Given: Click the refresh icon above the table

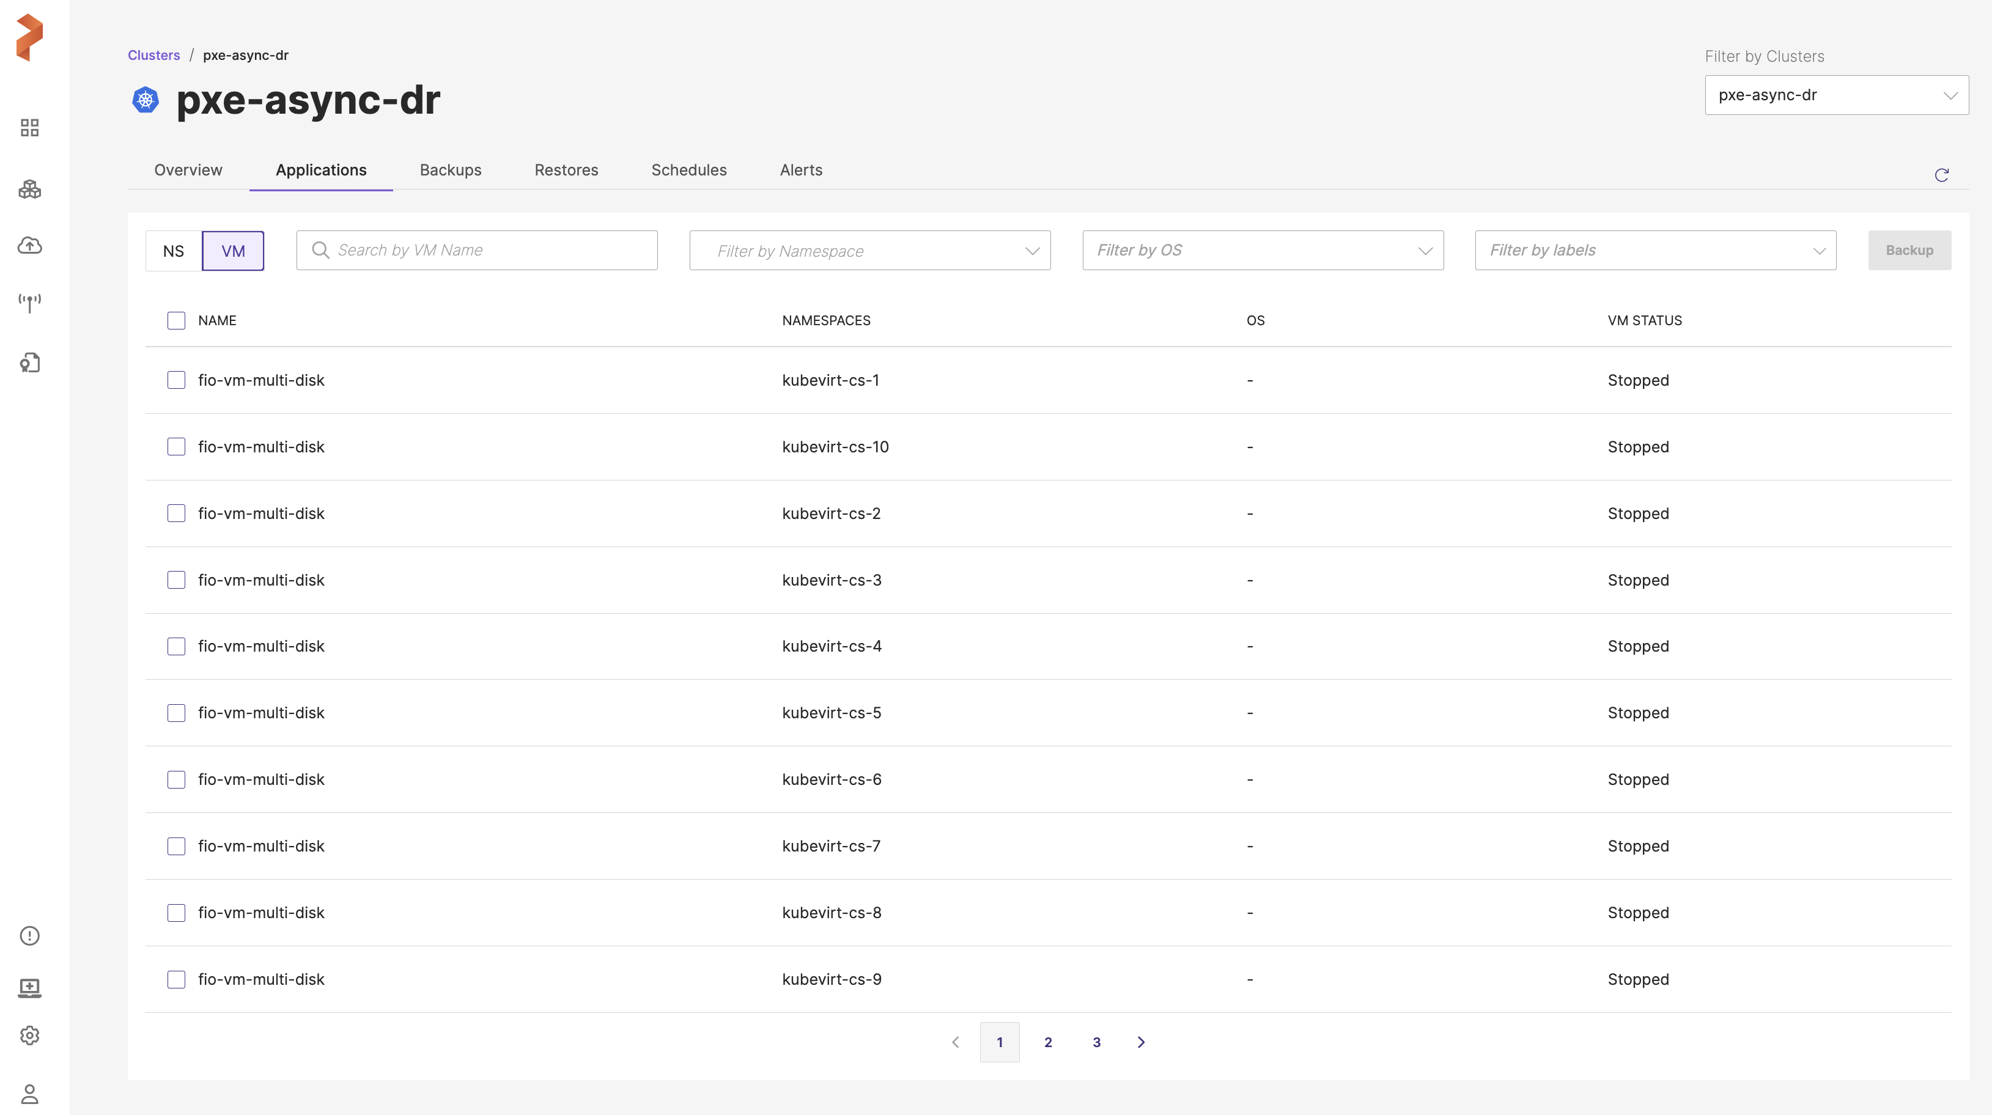Looking at the screenshot, I should pyautogui.click(x=1941, y=175).
